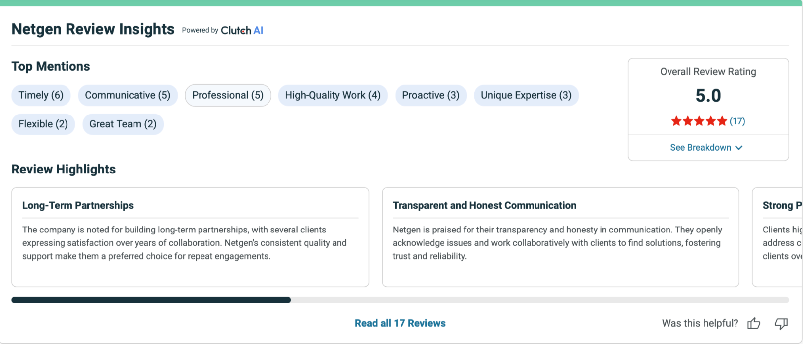Select the High-Quality Work (4) chip
803x346 pixels.
[333, 95]
